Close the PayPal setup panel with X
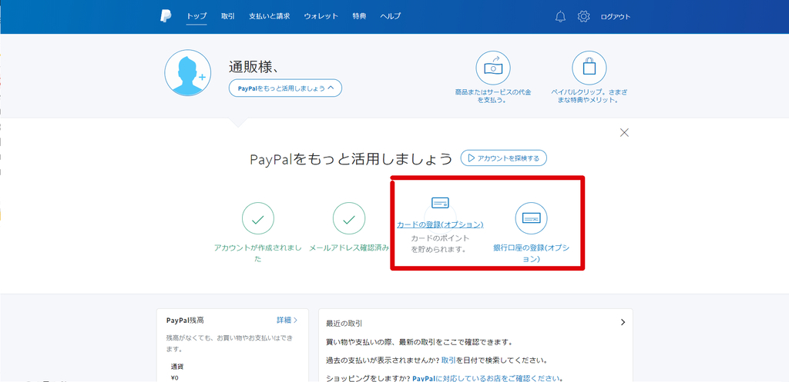Screen dimensions: 789x382 624,132
